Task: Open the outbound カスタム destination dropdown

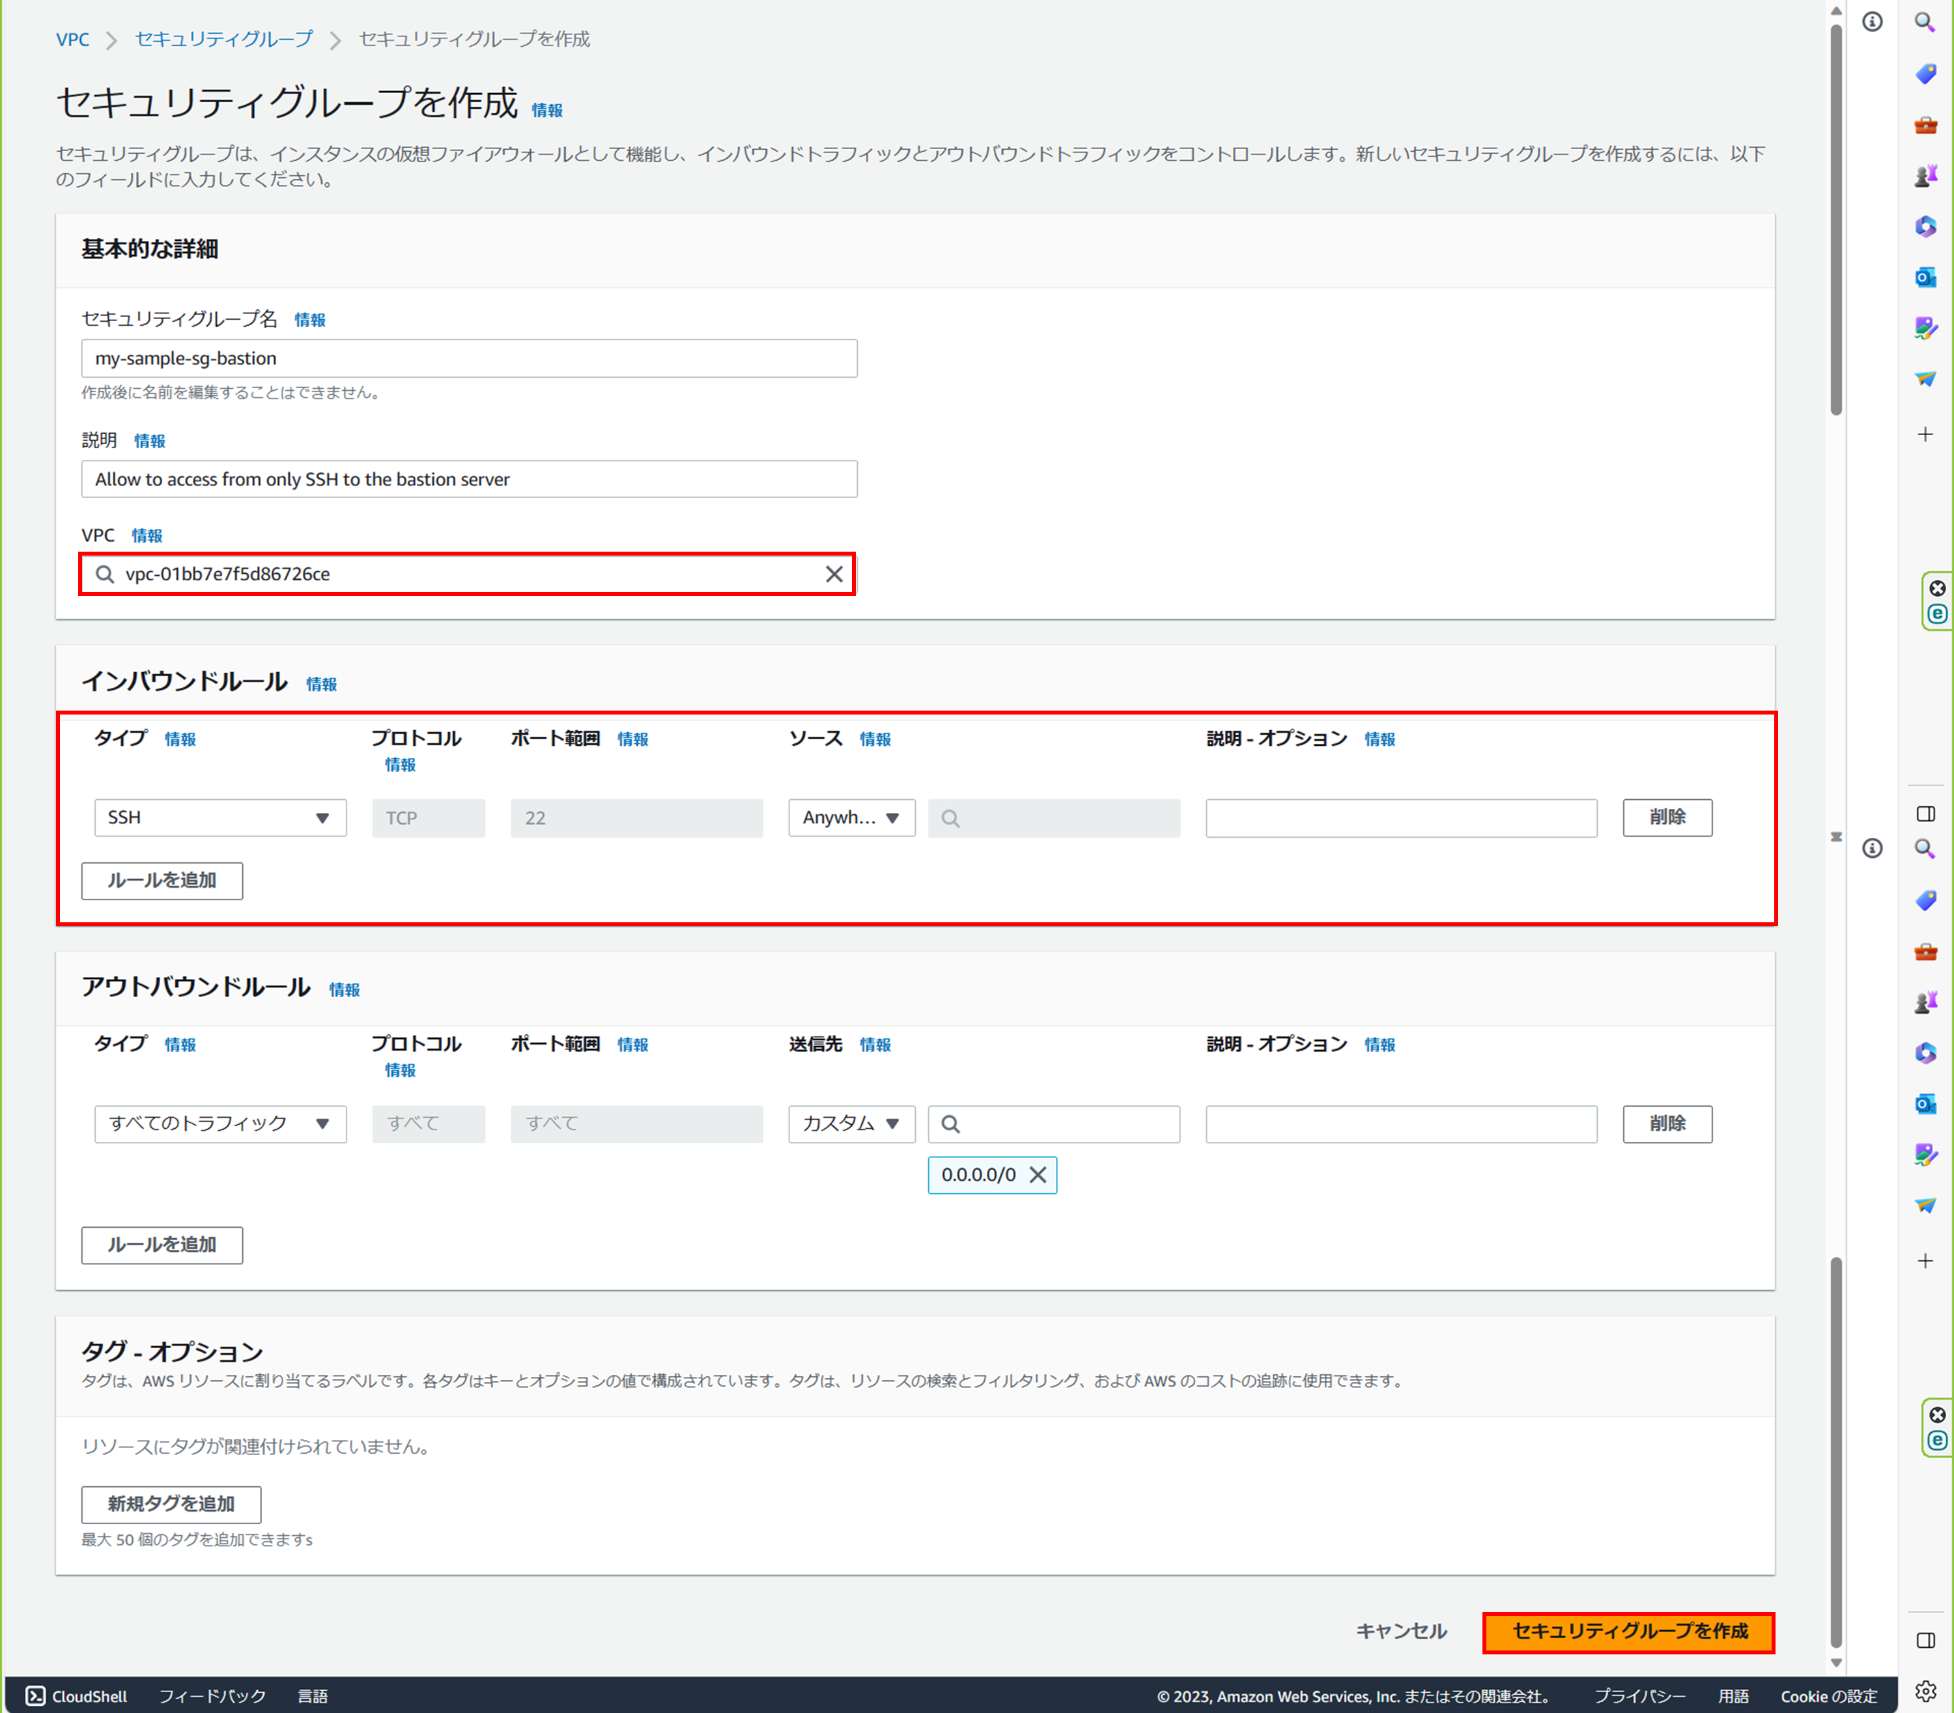Action: 851,1124
